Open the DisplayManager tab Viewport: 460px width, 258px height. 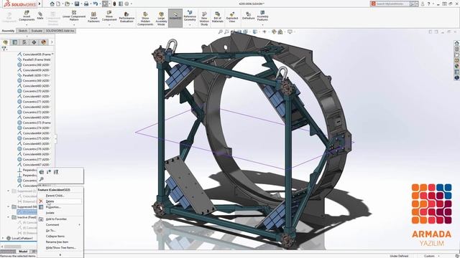(44, 42)
